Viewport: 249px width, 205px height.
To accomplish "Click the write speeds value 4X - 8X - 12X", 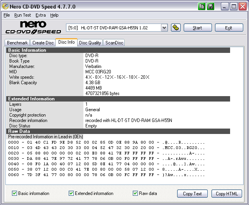I will pyautogui.click(x=117, y=77).
